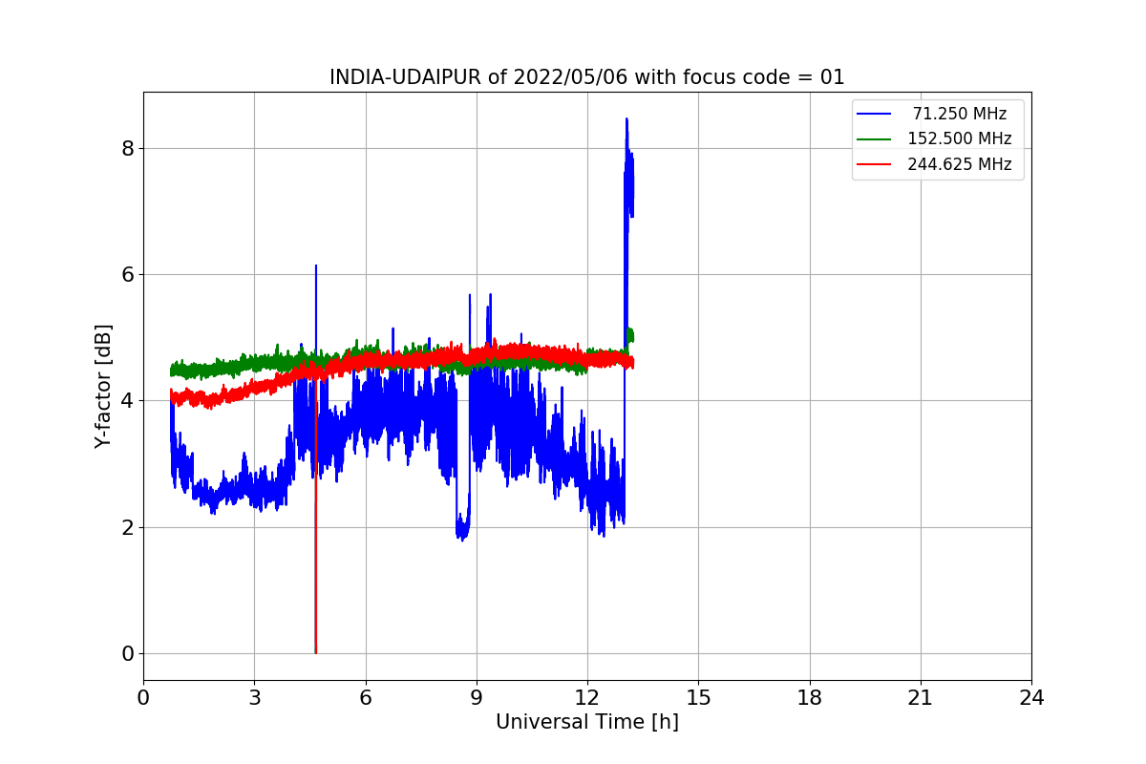Viewport: 1146px width, 764px height.
Task: Select the 244.625 MHz legend label
Action: tap(959, 164)
